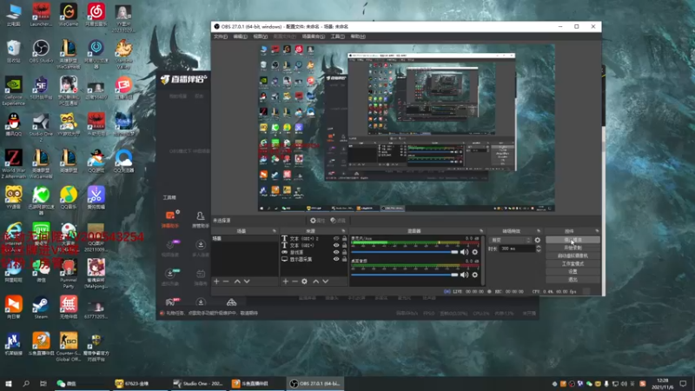Click the Start Recording button
Screen dimensions: 695x391
coord(573,248)
